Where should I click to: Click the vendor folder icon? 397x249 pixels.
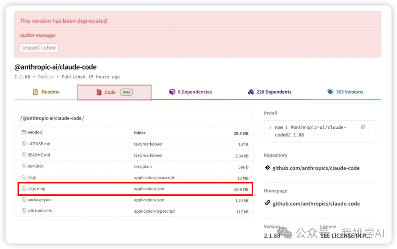pyautogui.click(x=24, y=132)
